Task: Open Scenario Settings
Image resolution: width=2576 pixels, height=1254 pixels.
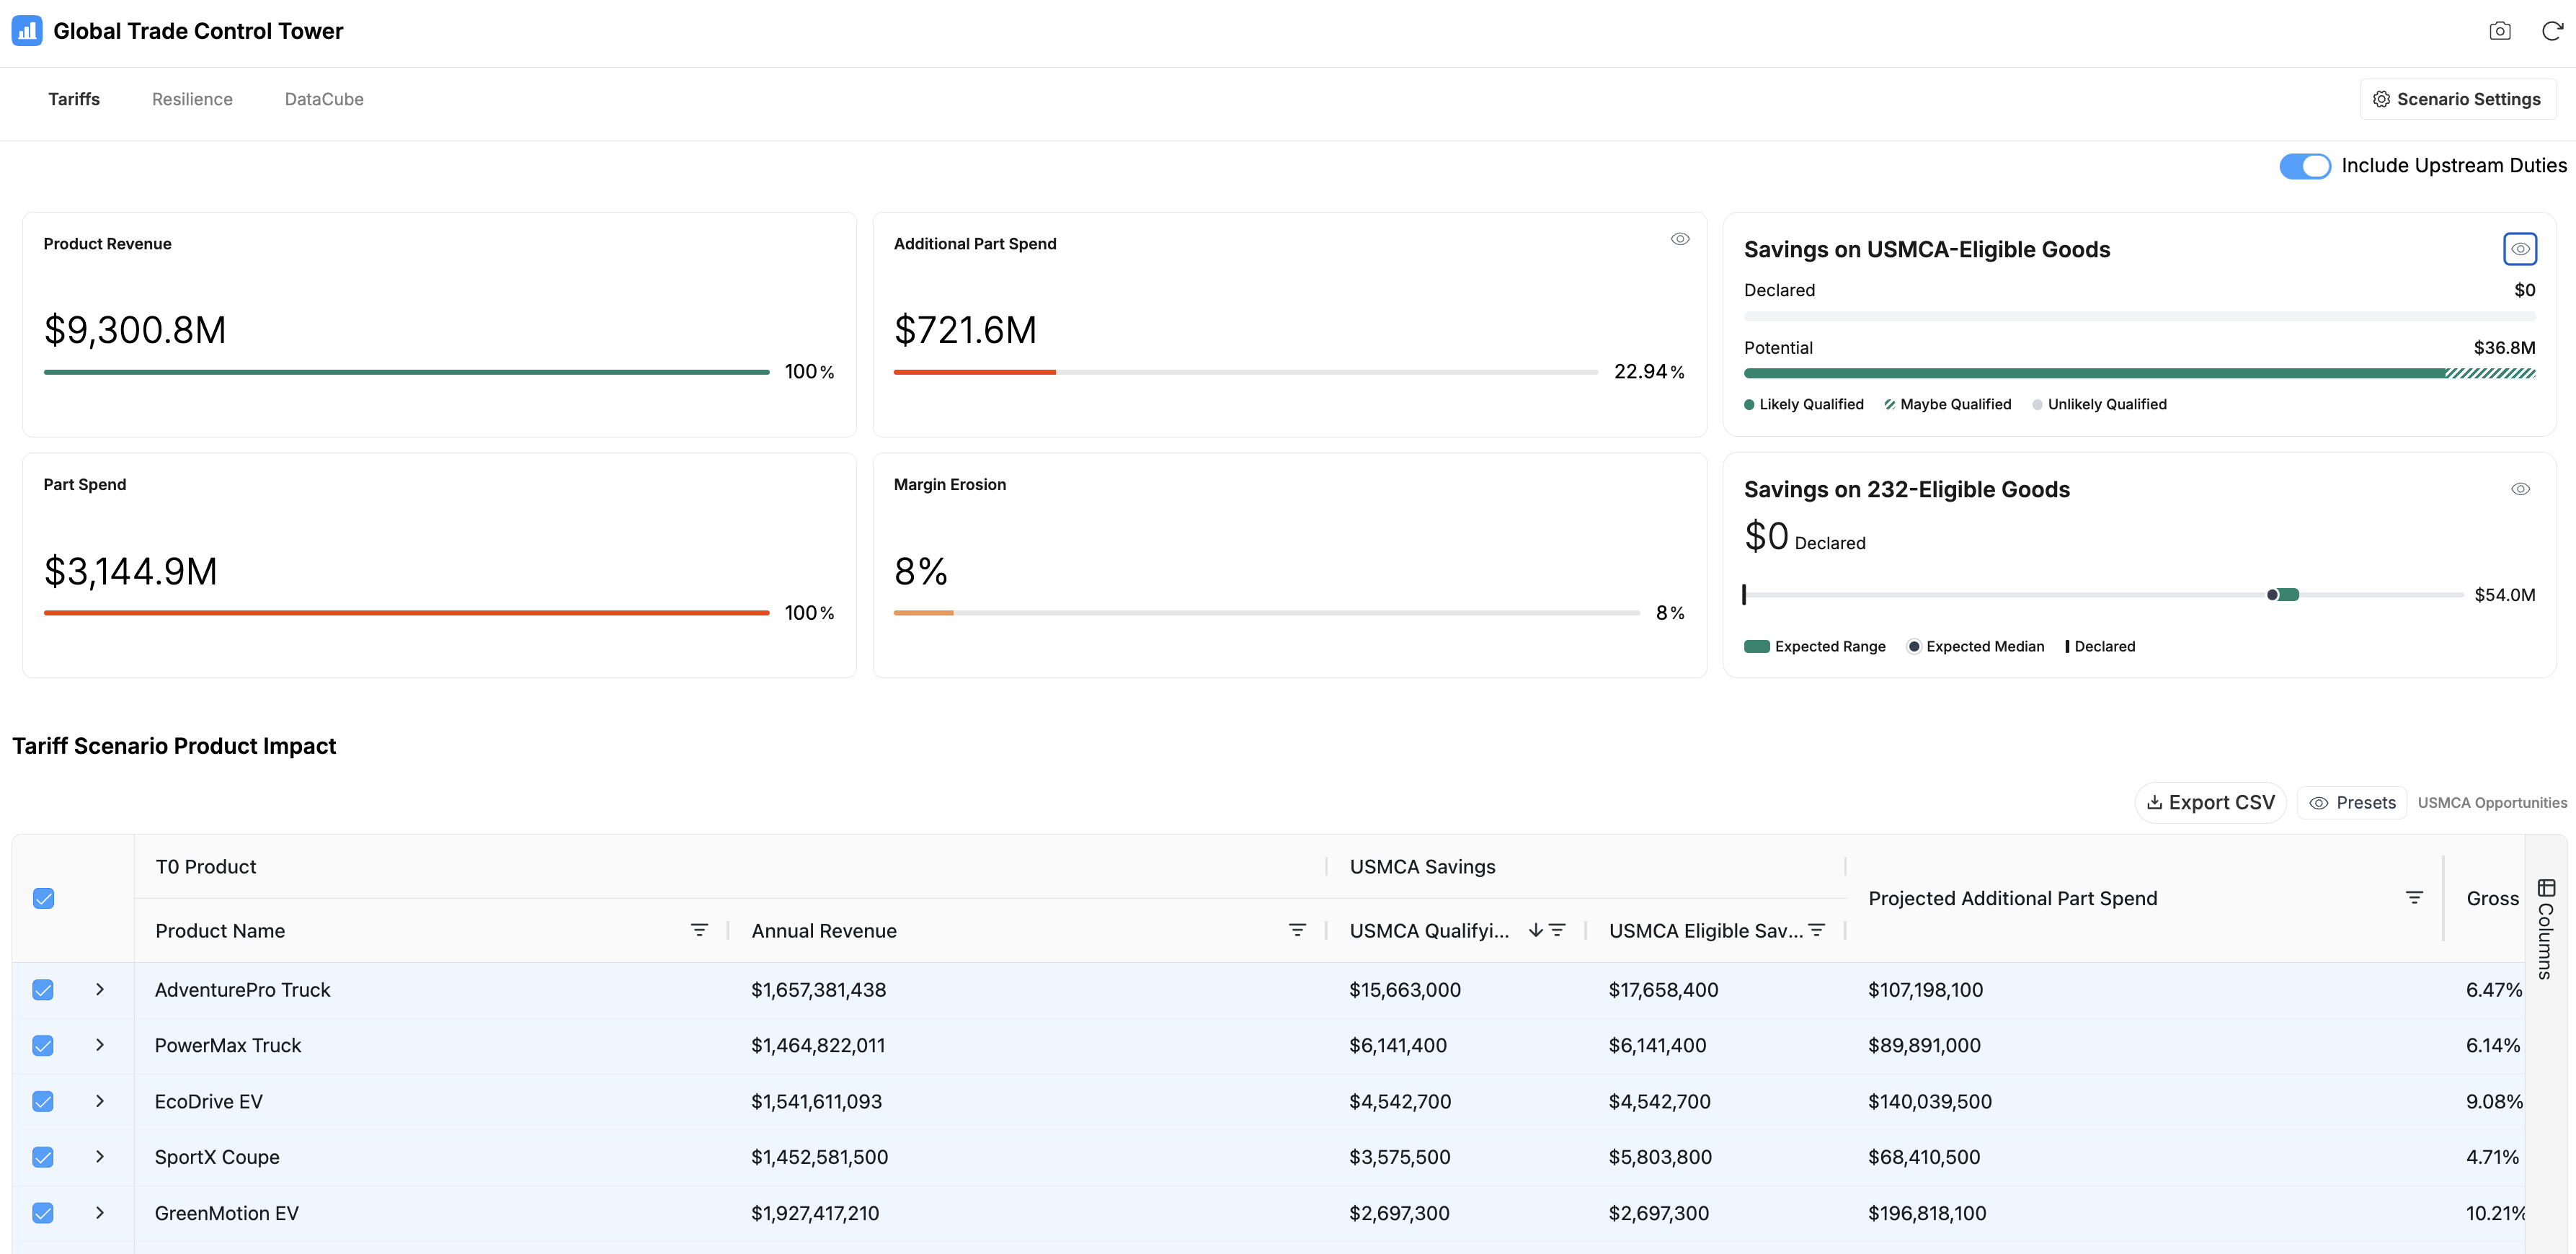Action: (x=2458, y=99)
